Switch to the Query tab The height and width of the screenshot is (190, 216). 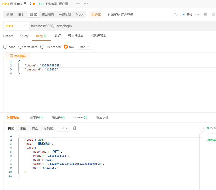tap(24, 36)
